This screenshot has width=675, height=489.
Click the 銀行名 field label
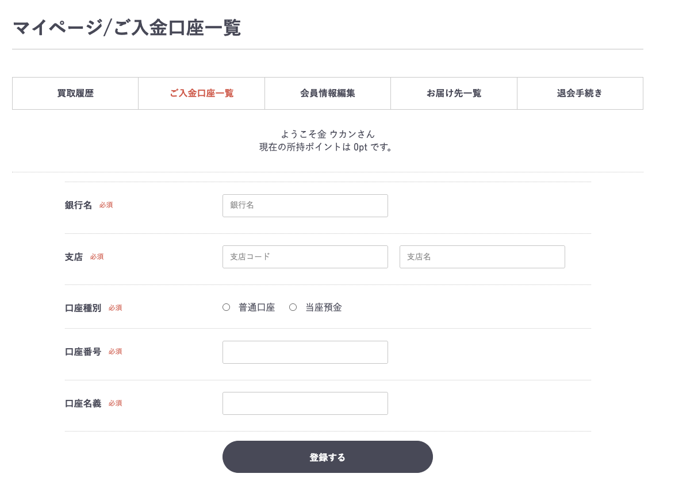pos(78,205)
